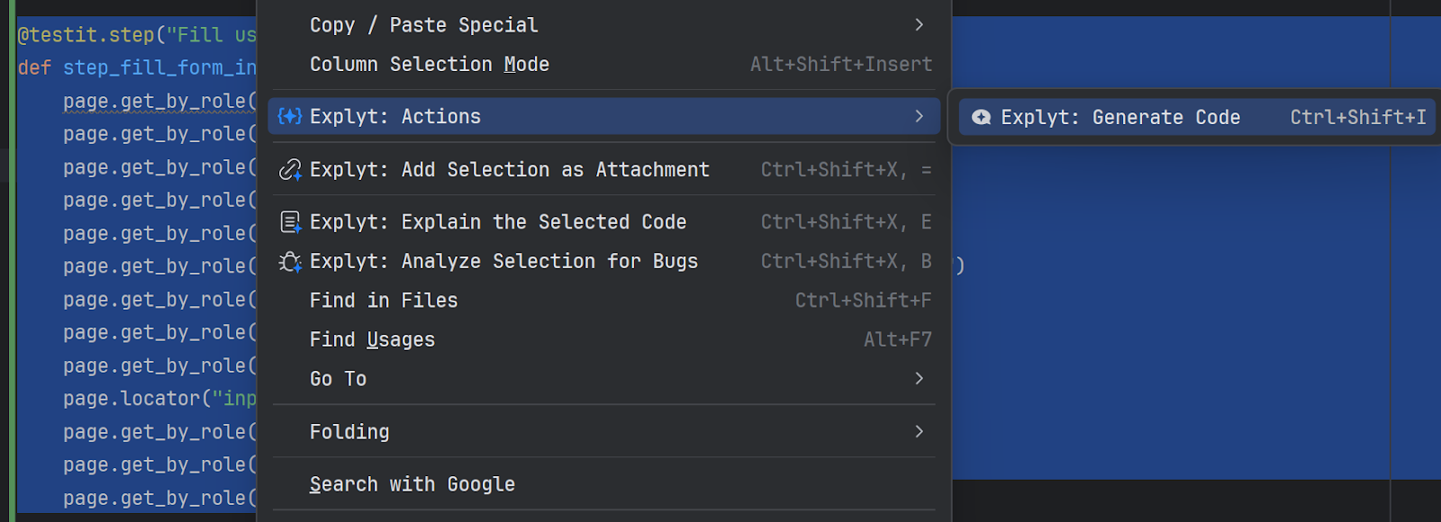Click the Explain Selected Code document icon

click(x=289, y=222)
